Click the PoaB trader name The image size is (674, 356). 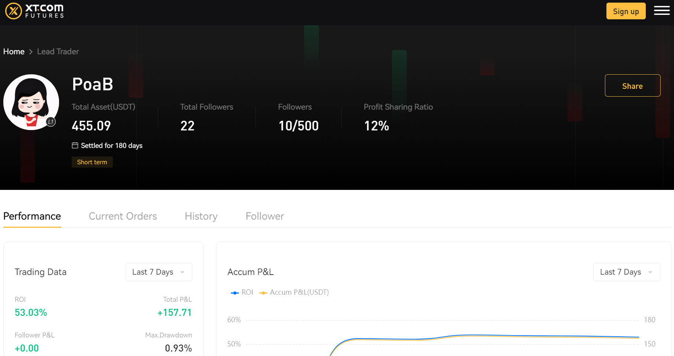(92, 84)
